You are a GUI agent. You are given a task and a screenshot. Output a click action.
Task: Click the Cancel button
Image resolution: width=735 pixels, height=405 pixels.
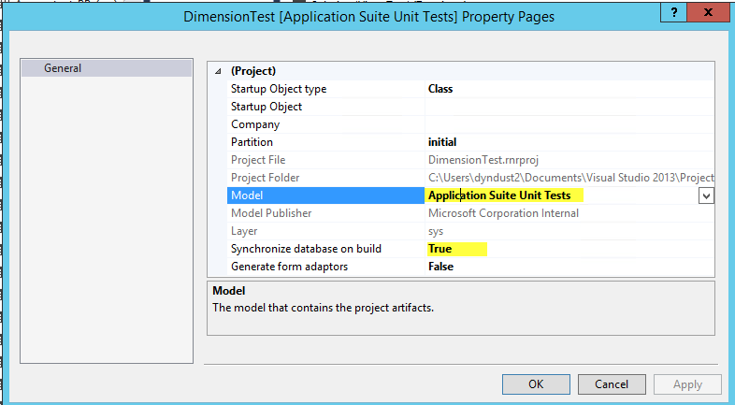pyautogui.click(x=612, y=383)
